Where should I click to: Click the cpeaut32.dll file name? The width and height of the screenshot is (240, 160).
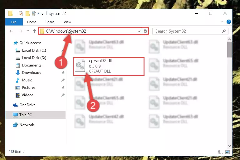click(100, 61)
